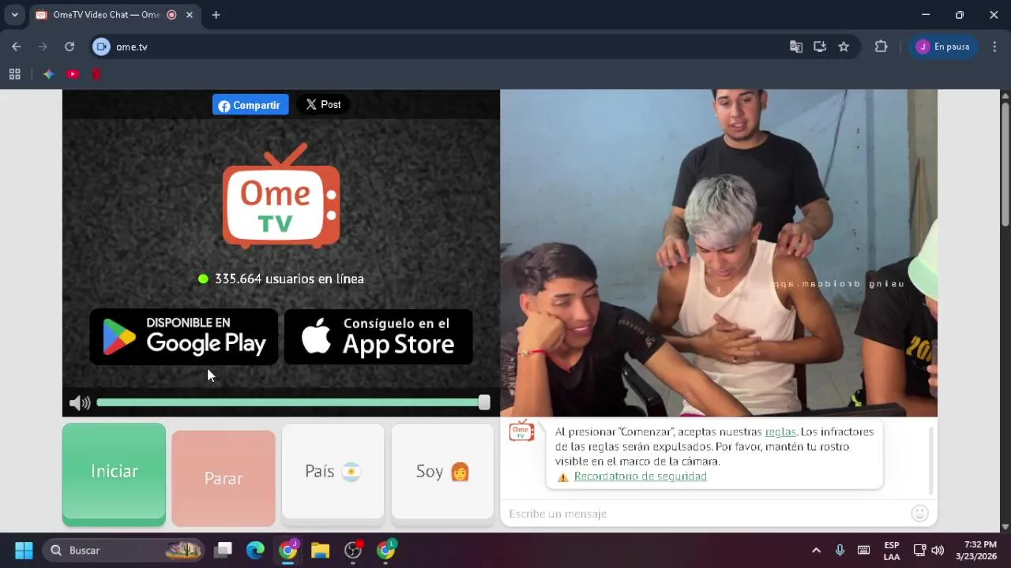Mute the volume speaker icon

pyautogui.click(x=79, y=403)
